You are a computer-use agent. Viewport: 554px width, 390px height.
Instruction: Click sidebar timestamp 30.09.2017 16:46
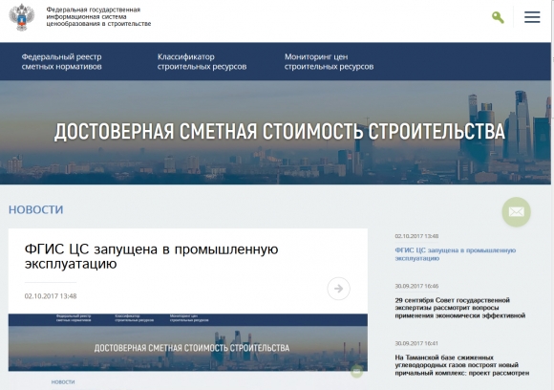416,286
